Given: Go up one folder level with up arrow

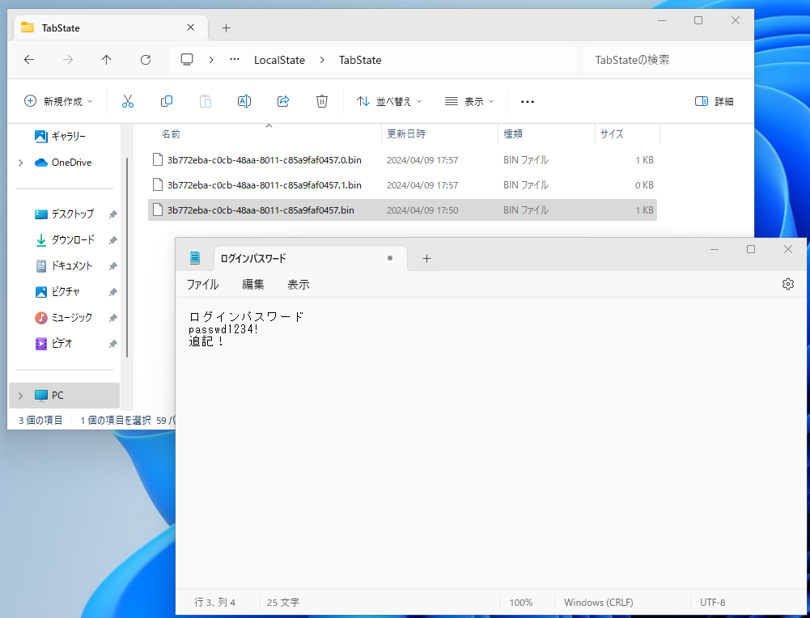Looking at the screenshot, I should pyautogui.click(x=107, y=60).
